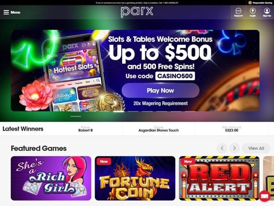Viewport: 274px width, 206px height.
Task: Show next featured games with right arrow
Action: pyautogui.click(x=234, y=148)
